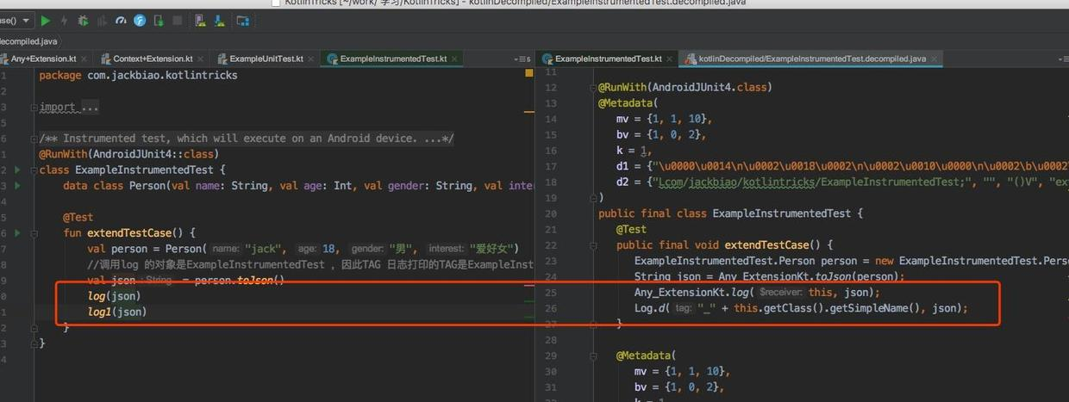The height and width of the screenshot is (402, 1069).
Task: Run class ExampleInstrumentedTest from gutter icon
Action: tap(18, 170)
